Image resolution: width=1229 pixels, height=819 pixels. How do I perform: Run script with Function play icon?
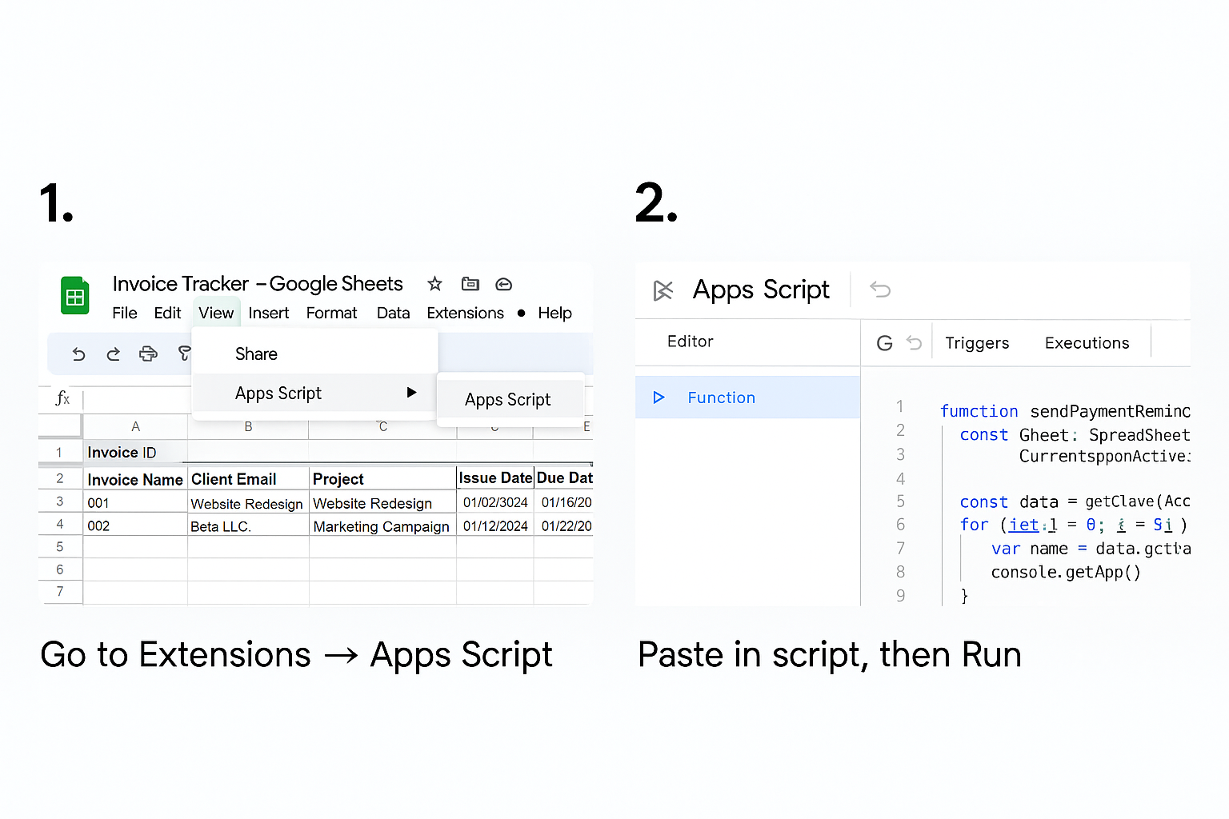pyautogui.click(x=659, y=398)
